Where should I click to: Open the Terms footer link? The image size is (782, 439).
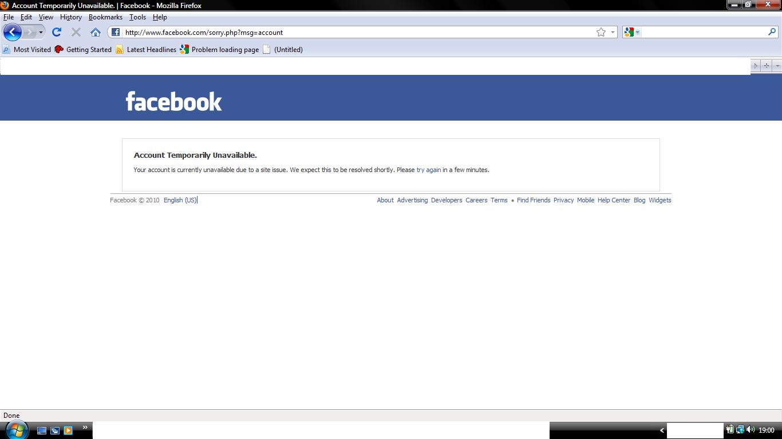(499, 200)
